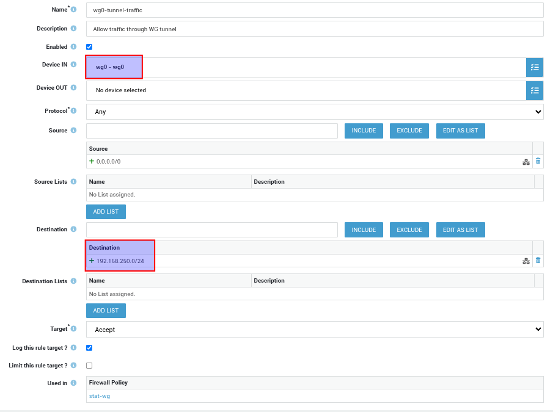Click the Name input field

coord(315,10)
